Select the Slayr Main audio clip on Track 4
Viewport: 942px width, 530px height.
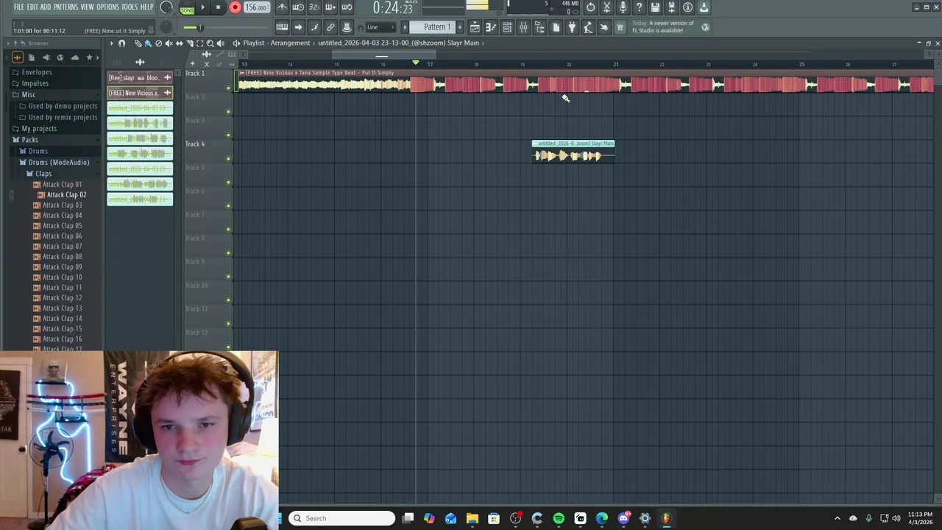point(573,152)
